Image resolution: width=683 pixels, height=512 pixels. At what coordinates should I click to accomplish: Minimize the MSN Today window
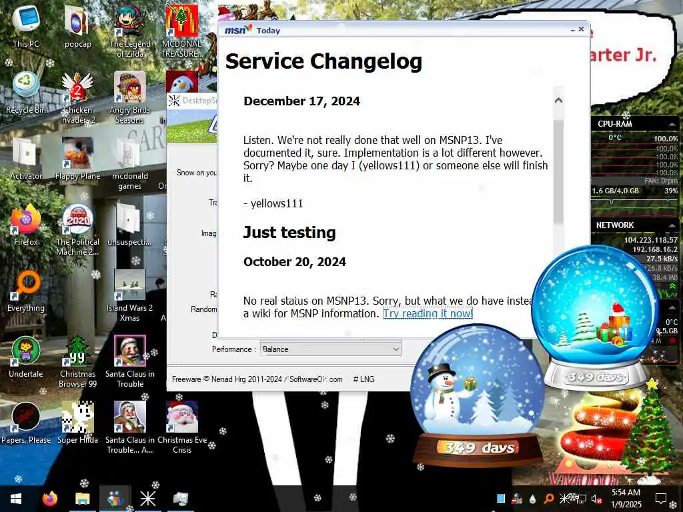573,29
